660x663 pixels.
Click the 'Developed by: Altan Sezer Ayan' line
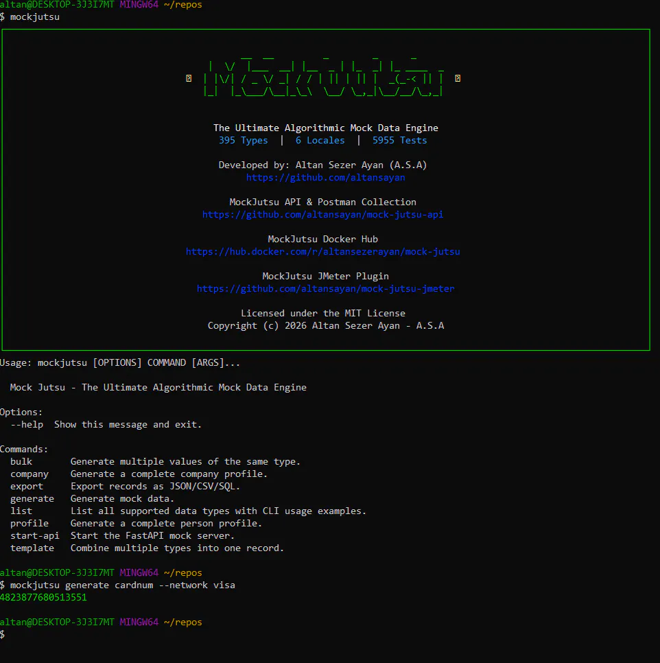click(x=323, y=165)
